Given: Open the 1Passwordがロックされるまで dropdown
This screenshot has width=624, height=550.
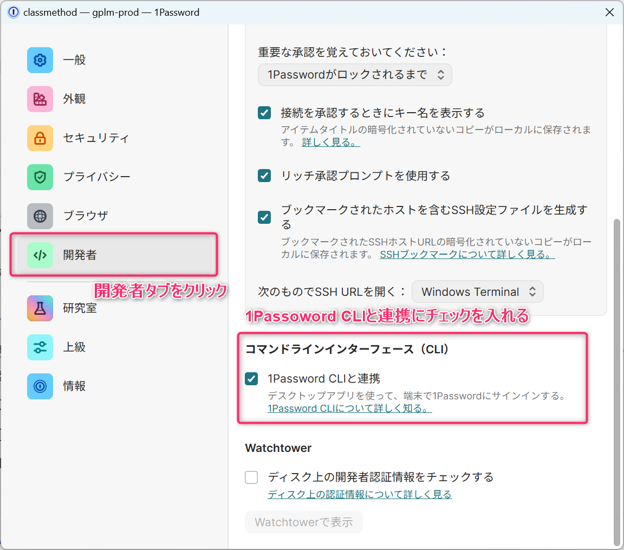Looking at the screenshot, I should (x=355, y=75).
